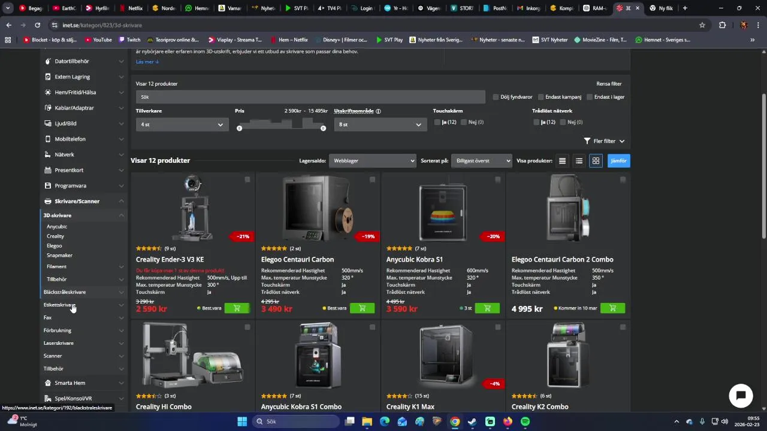Screen dimensions: 767x431
Task: Enable the Dölj fyndvaror checkbox
Action: point(496,97)
